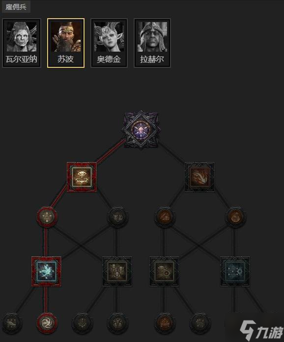Screen dimensions: 284x342
Task: Select the 瓦尔亚纳 mercenary portrait
Action: coord(22,43)
